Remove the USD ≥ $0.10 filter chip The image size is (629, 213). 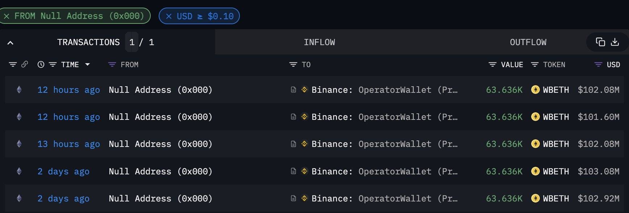(x=168, y=16)
